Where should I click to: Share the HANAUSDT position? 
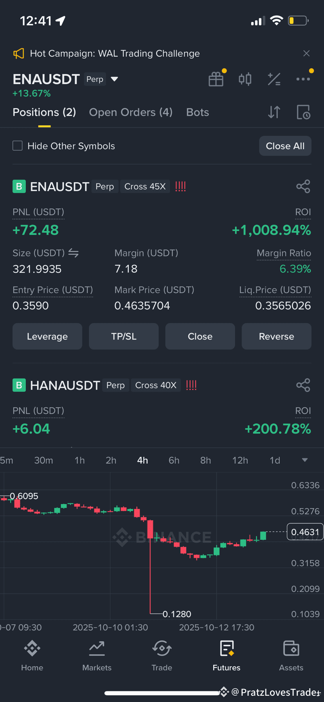(x=303, y=385)
